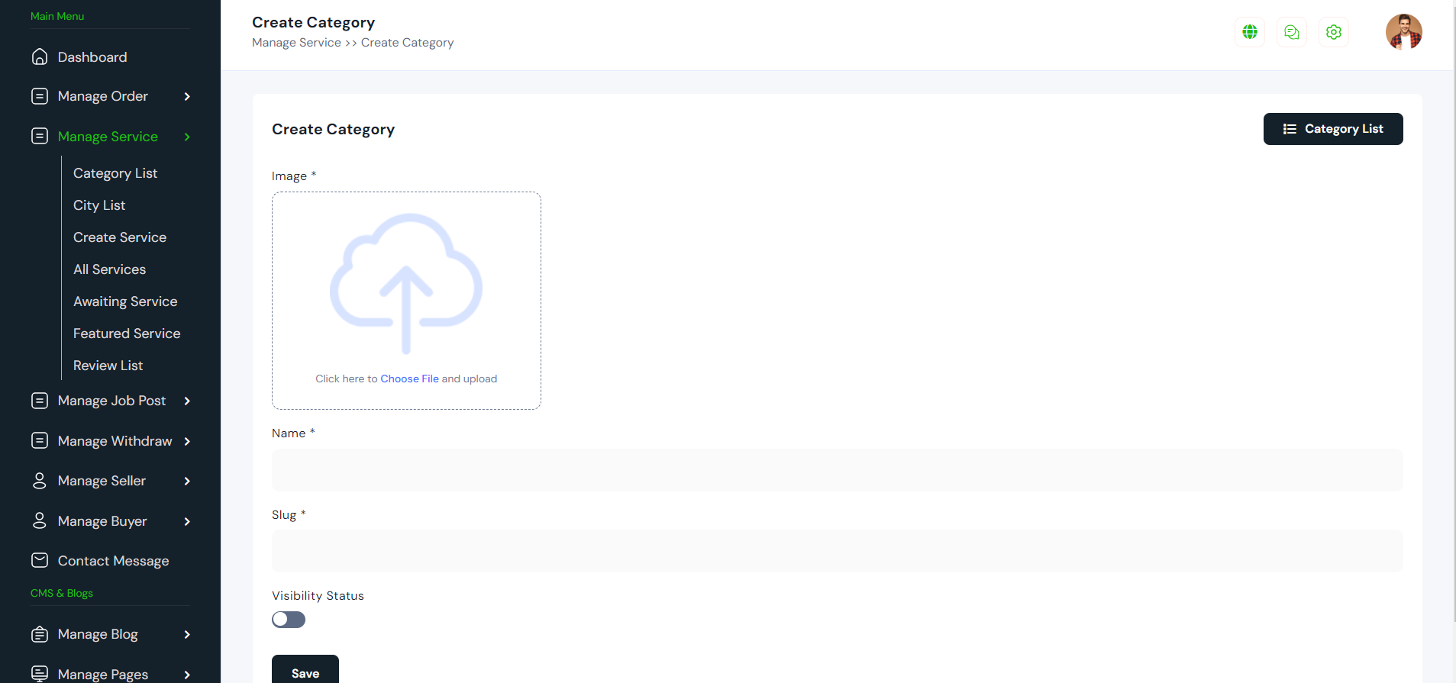Click the Category List button
The width and height of the screenshot is (1456, 683).
coord(1332,129)
